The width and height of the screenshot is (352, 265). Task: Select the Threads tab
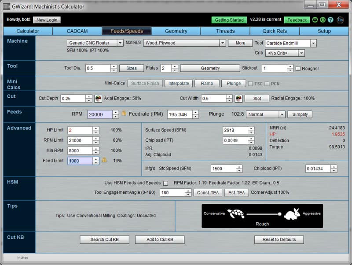[x=226, y=31]
